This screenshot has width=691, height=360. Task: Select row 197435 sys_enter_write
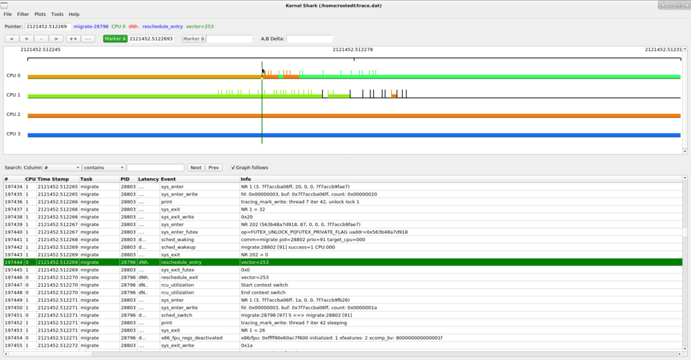(343, 194)
